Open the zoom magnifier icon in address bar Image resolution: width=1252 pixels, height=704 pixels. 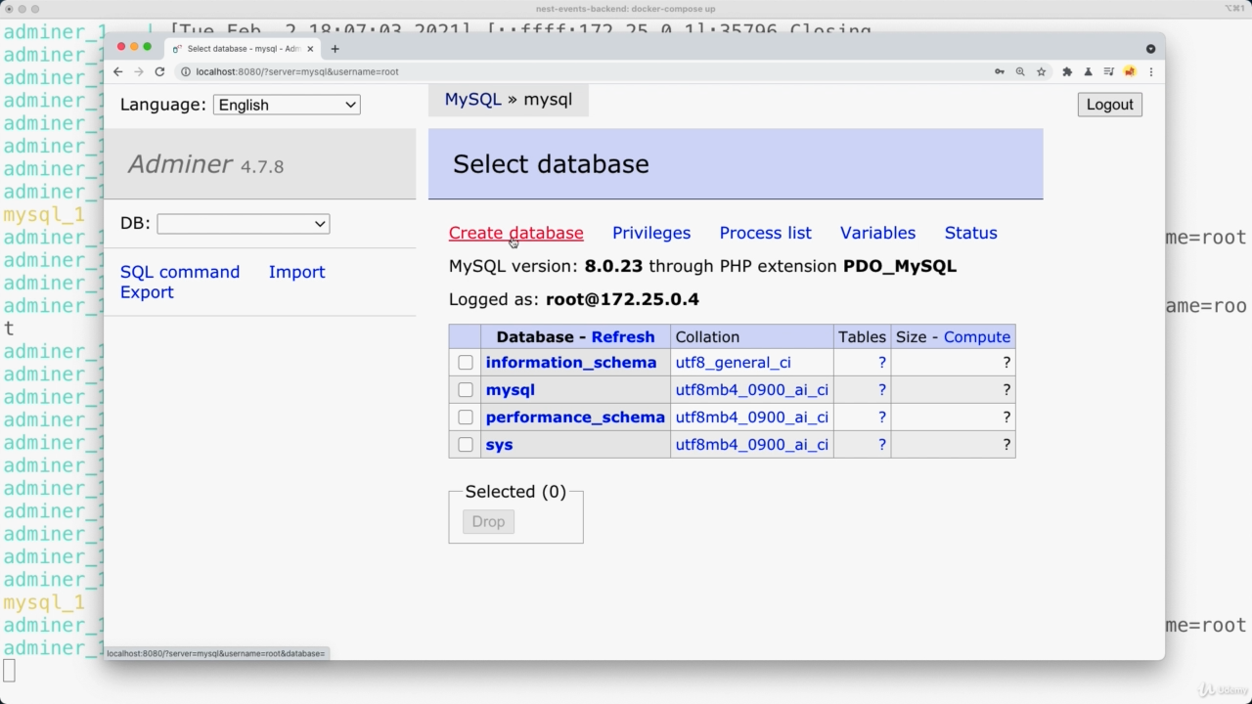(x=1020, y=71)
